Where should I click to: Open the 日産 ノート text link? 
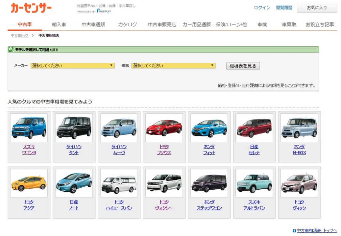click(x=74, y=205)
